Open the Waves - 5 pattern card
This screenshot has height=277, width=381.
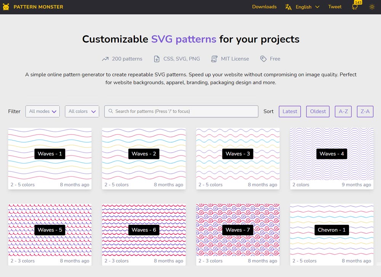(x=50, y=234)
